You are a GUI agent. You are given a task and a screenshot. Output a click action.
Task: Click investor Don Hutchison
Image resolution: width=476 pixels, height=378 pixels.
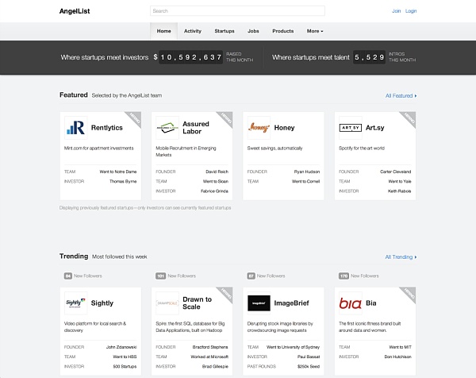tap(397, 357)
